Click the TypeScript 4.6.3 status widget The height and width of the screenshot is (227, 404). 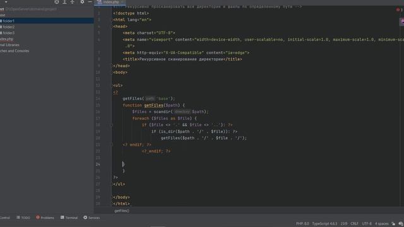point(324,224)
